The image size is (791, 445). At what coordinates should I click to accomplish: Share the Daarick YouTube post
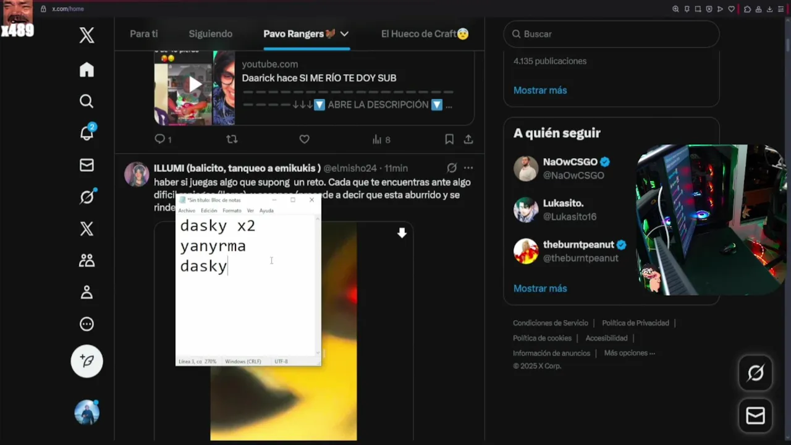[x=468, y=140]
